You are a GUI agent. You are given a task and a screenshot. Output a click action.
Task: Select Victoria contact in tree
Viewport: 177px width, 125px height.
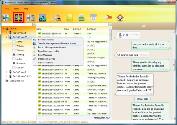(20, 50)
